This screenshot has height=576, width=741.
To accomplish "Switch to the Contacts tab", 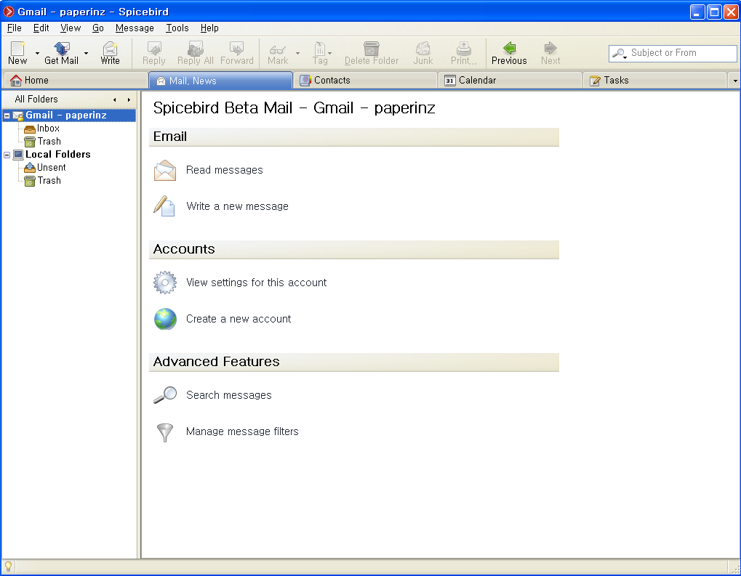I will click(365, 80).
